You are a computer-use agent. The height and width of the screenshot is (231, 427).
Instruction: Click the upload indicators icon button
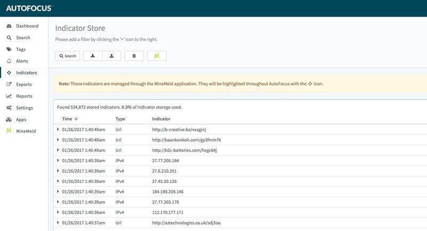coord(111,56)
